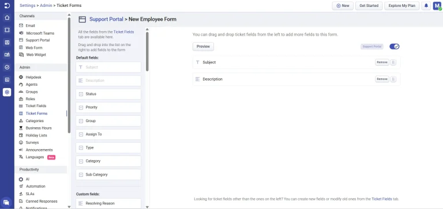Open Ticket Forms in Admin menu
The image size is (443, 209).
pos(36,113)
